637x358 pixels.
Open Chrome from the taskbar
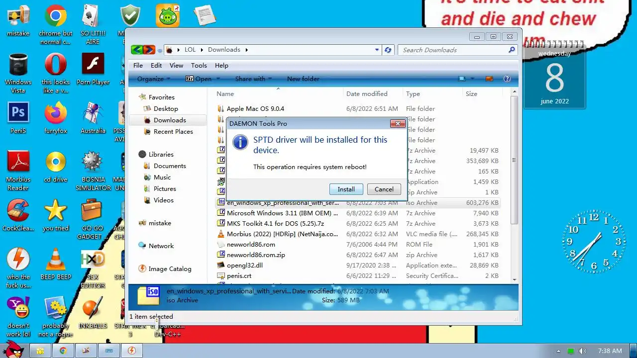(x=63, y=351)
